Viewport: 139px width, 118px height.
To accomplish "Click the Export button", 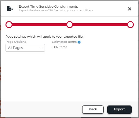I will [x=119, y=109].
